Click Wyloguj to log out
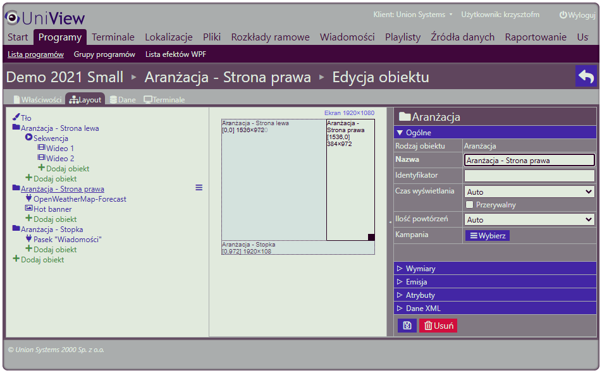 click(577, 15)
